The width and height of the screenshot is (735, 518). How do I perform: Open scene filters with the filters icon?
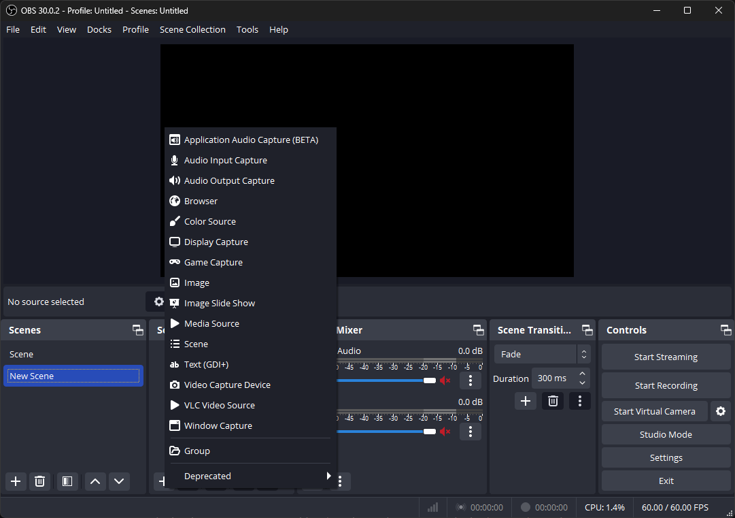pos(67,481)
